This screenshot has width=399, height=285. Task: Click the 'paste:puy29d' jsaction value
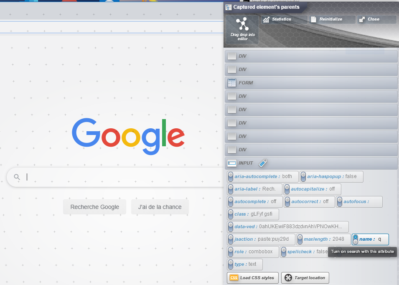coord(273,239)
